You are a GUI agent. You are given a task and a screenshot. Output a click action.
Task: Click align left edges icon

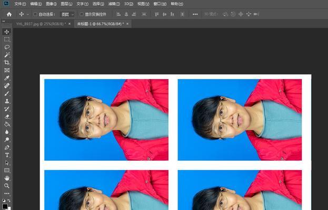coord(118,14)
